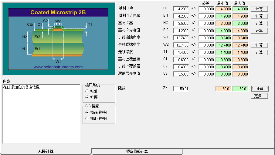
Task: Click the H2 tolerance 公差 field
Action: 206,23
